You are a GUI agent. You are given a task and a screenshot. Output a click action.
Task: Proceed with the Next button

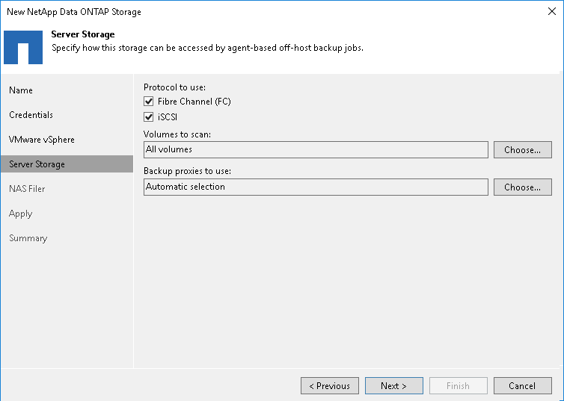394,385
